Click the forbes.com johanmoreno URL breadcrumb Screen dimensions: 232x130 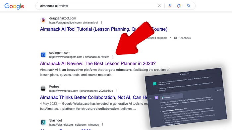[81, 91]
